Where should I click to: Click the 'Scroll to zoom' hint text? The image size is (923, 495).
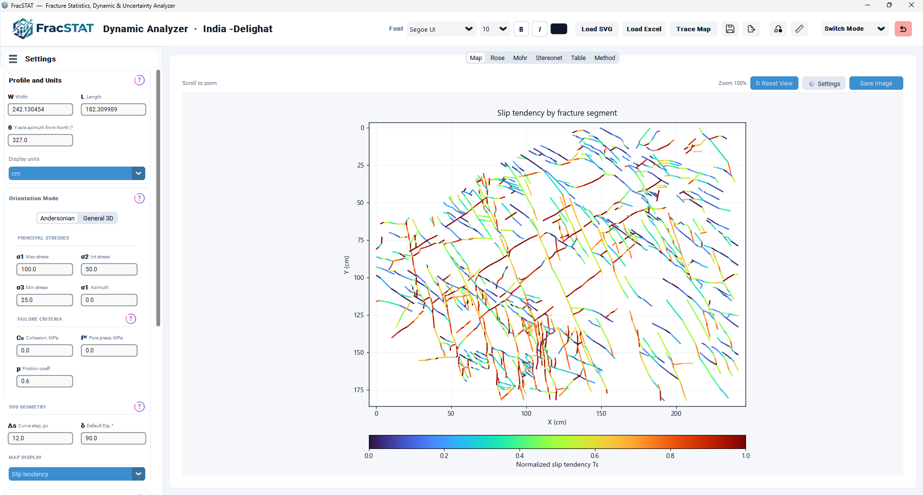point(200,83)
